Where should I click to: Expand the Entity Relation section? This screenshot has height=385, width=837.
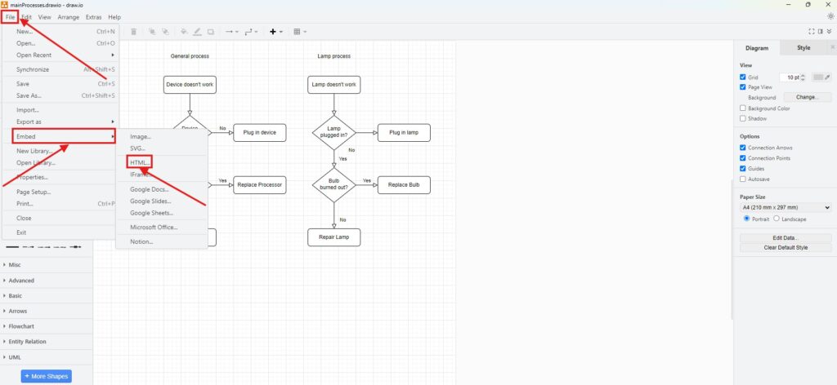47,342
